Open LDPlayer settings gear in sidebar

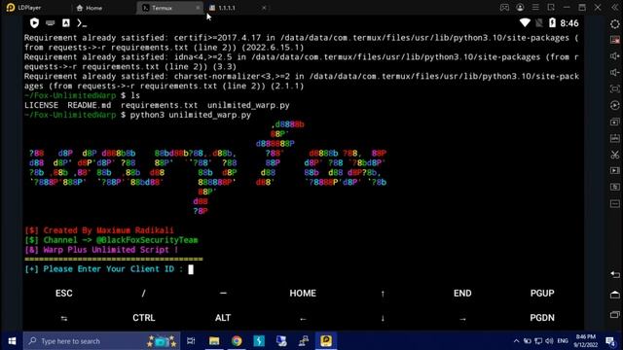614,23
